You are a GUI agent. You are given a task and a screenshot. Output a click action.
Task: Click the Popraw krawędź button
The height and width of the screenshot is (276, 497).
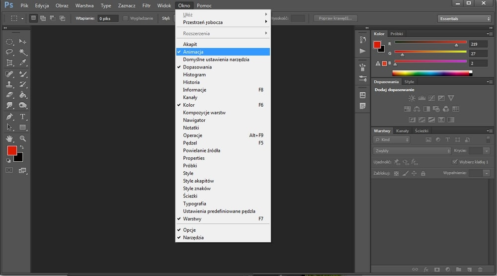[335, 18]
